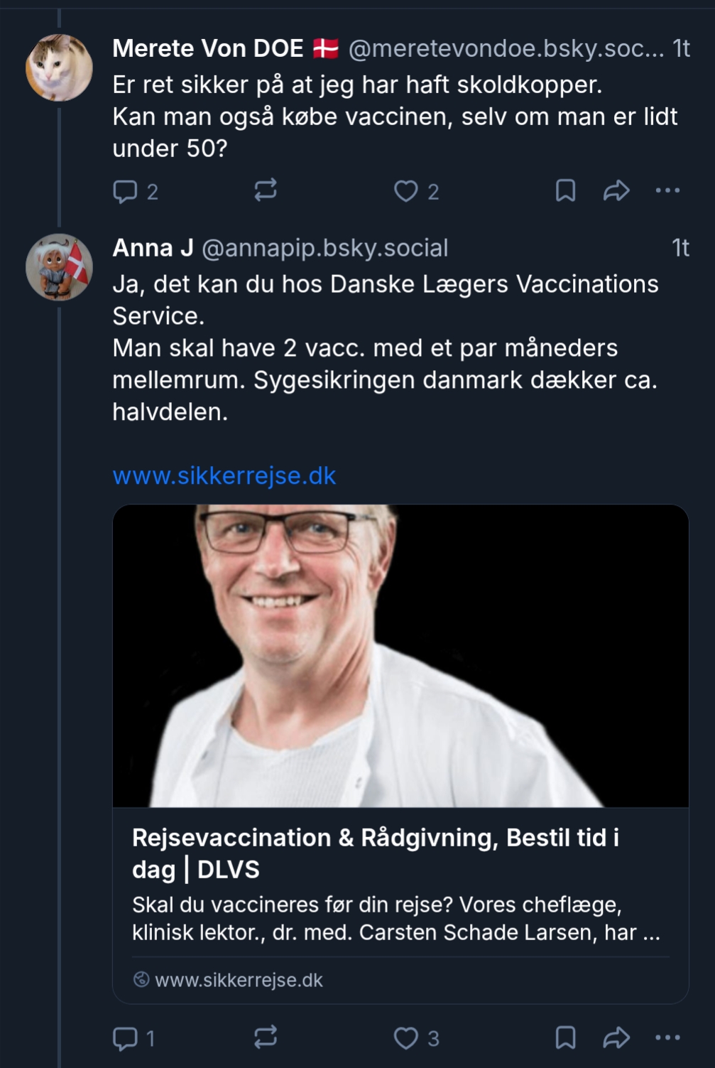715x1068 pixels.
Task: Reply to Anna J's post
Action: pyautogui.click(x=126, y=1038)
